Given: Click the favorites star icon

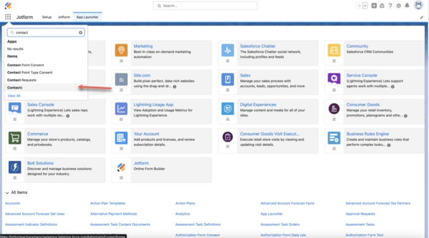Looking at the screenshot, I should pos(359,6).
